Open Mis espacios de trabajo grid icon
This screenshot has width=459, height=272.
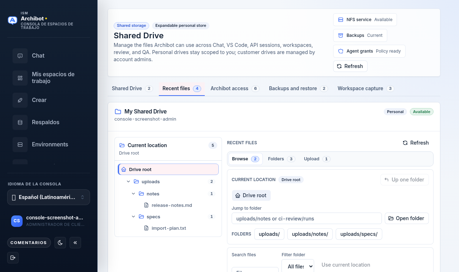point(20,78)
